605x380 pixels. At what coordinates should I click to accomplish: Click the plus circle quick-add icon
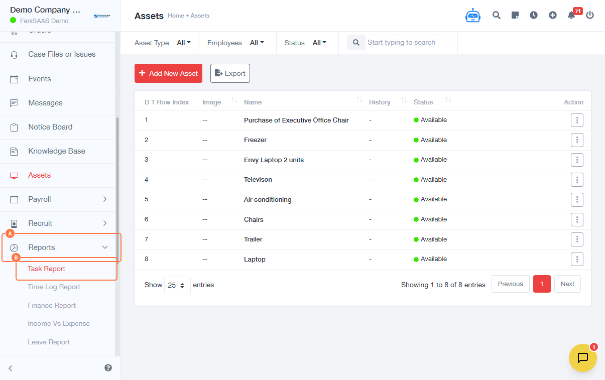click(553, 15)
